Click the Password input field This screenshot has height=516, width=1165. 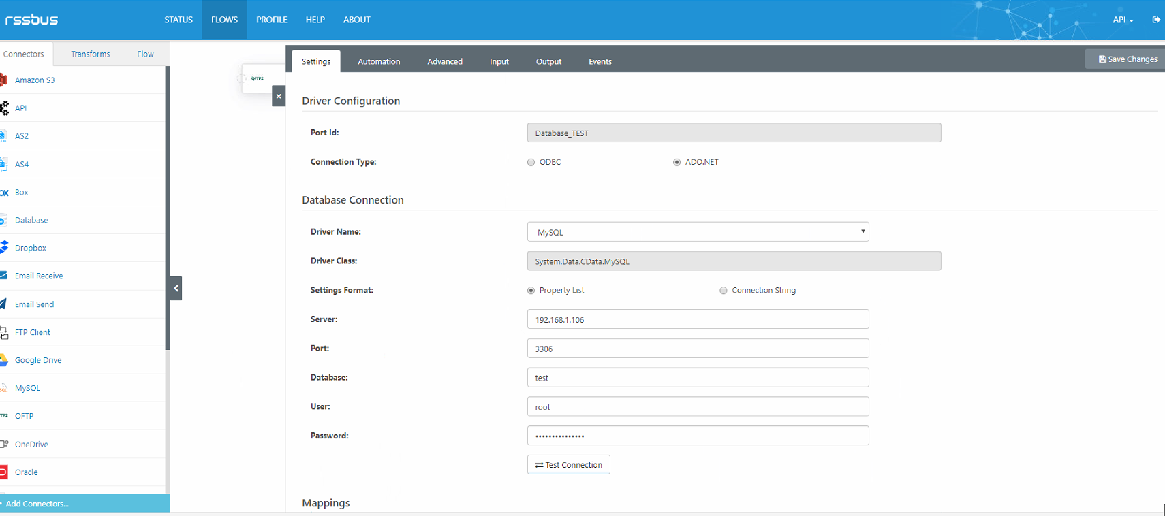pos(698,436)
